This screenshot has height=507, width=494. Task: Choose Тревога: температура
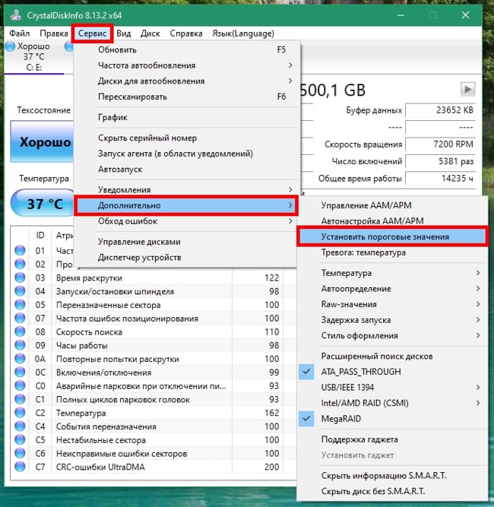[x=392, y=252]
